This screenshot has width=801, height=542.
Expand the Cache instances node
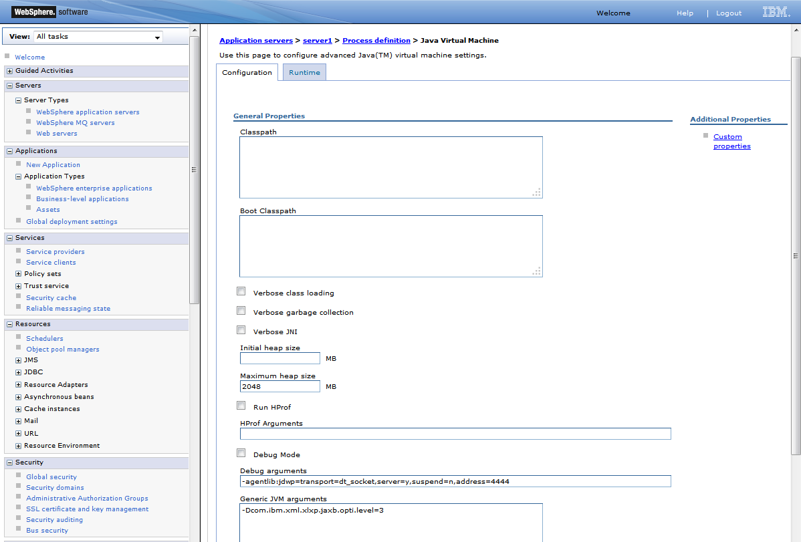pos(19,409)
